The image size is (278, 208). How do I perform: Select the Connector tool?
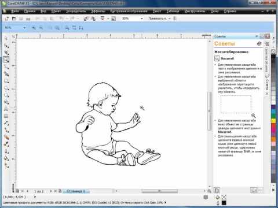(6, 130)
